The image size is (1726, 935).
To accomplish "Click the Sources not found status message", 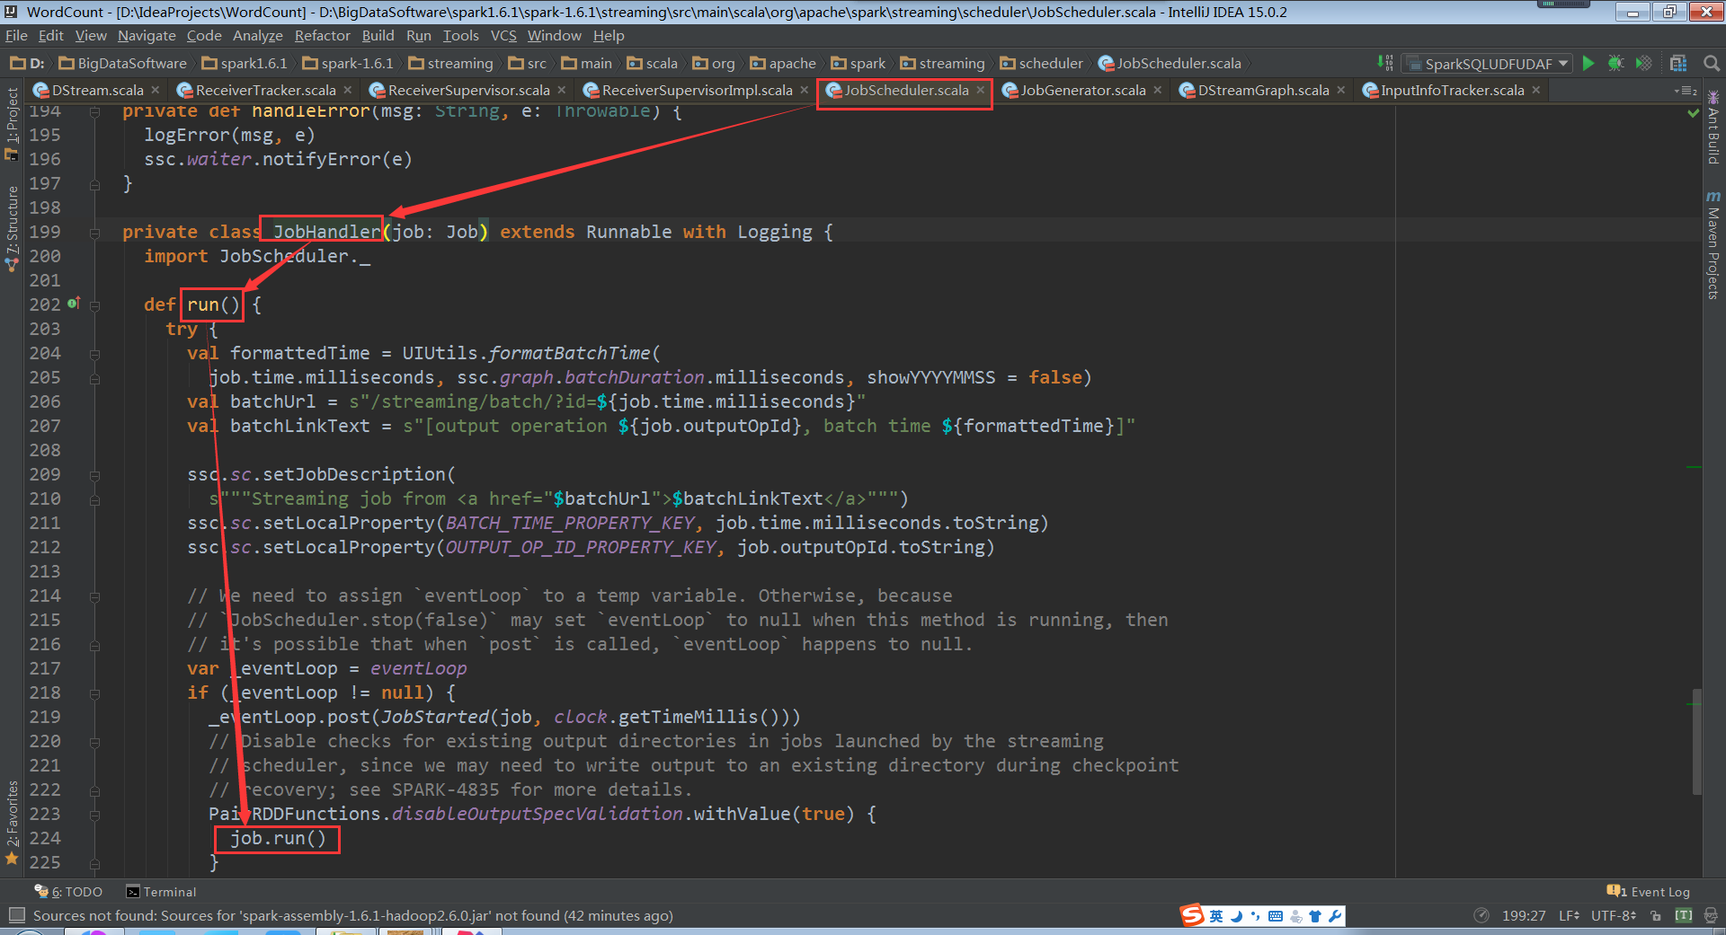I will pyautogui.click(x=353, y=915).
